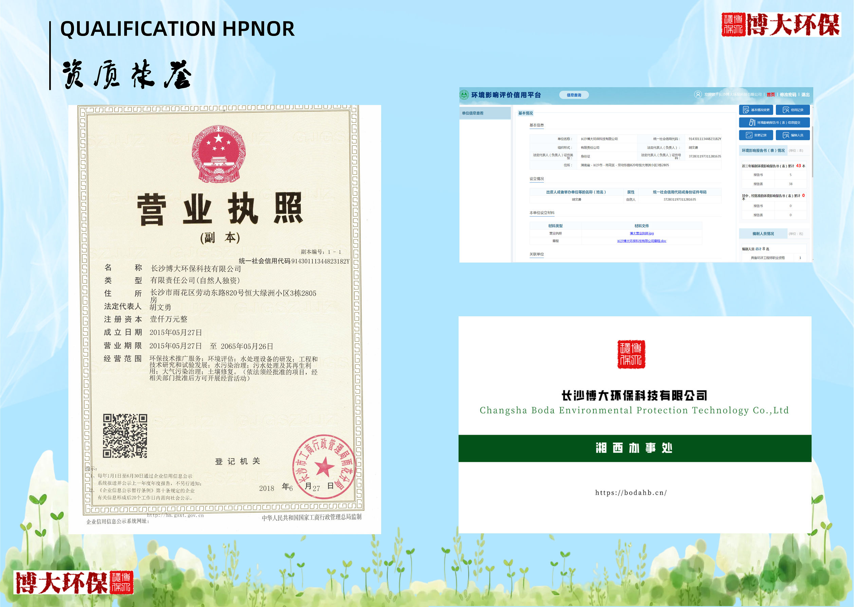This screenshot has width=854, height=607.
Task: Click the QR code on the business license
Action: [125, 436]
